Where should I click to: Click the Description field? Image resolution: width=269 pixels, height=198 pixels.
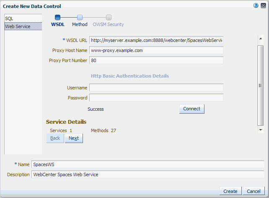(147, 175)
